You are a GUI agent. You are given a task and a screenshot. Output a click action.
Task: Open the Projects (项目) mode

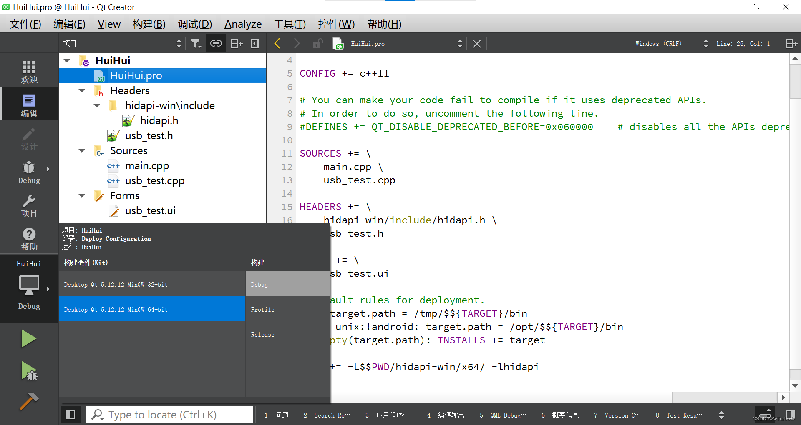[29, 205]
